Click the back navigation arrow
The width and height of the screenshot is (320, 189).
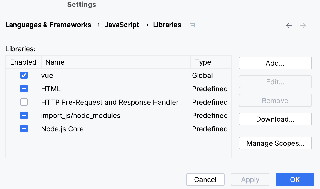(x=289, y=25)
